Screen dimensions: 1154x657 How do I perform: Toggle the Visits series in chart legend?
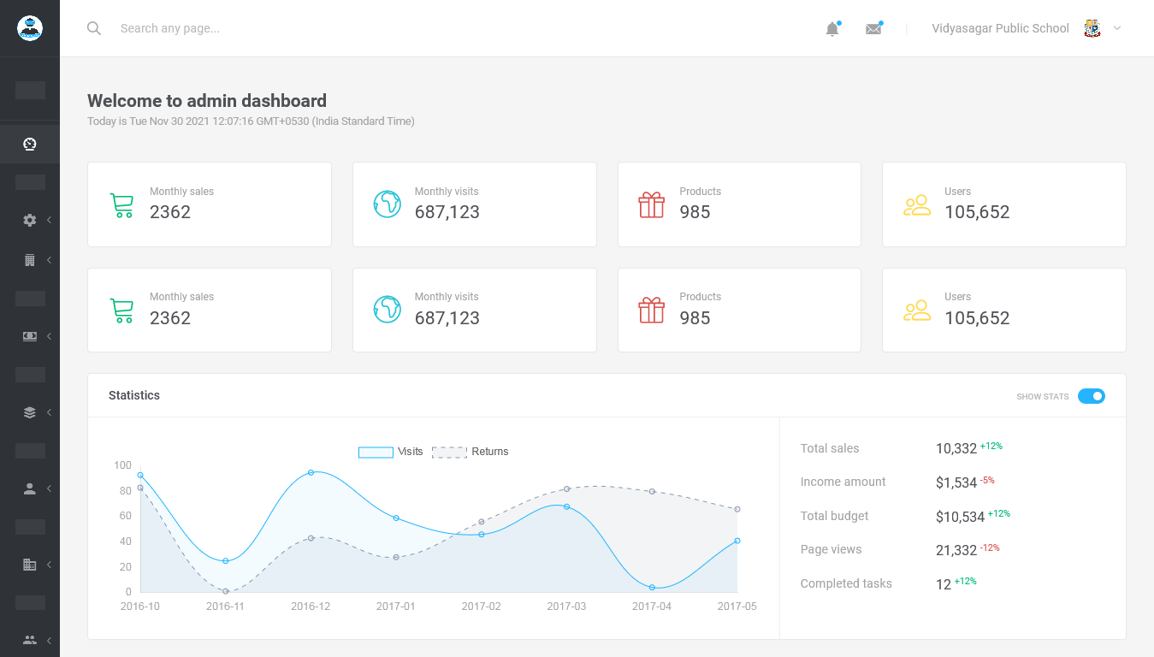[391, 452]
